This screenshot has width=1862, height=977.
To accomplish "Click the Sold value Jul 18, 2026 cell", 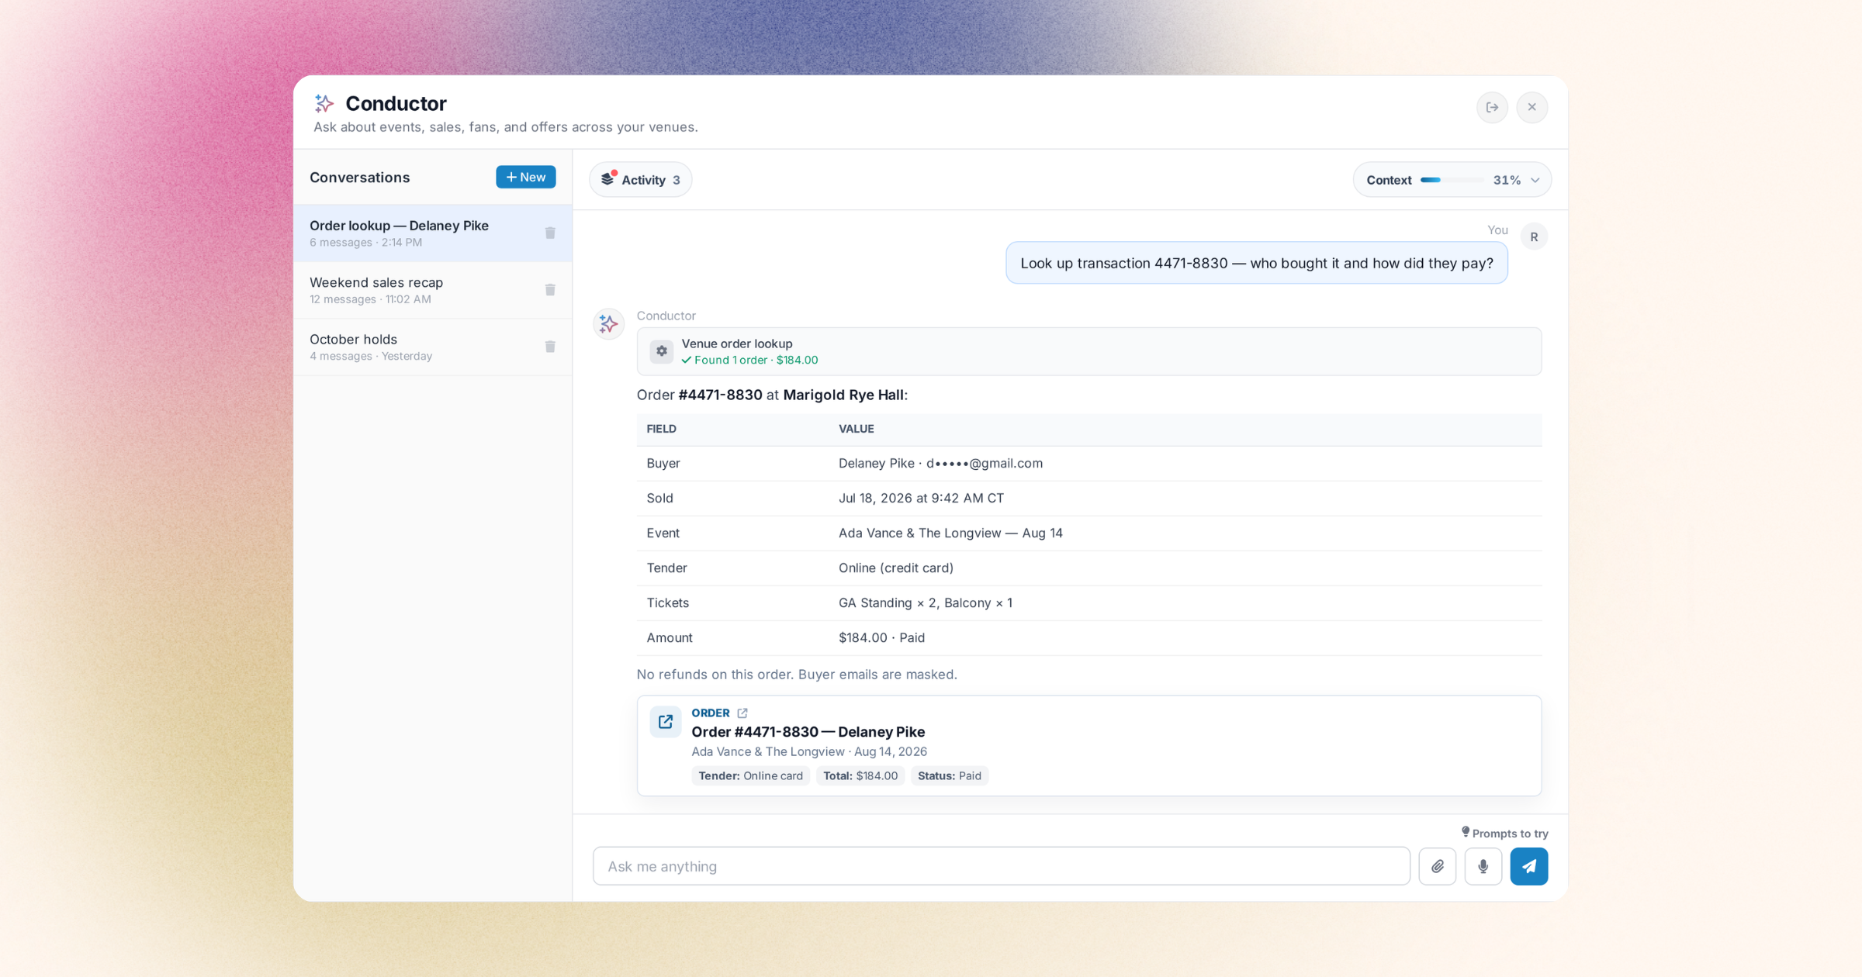I will pyautogui.click(x=921, y=498).
